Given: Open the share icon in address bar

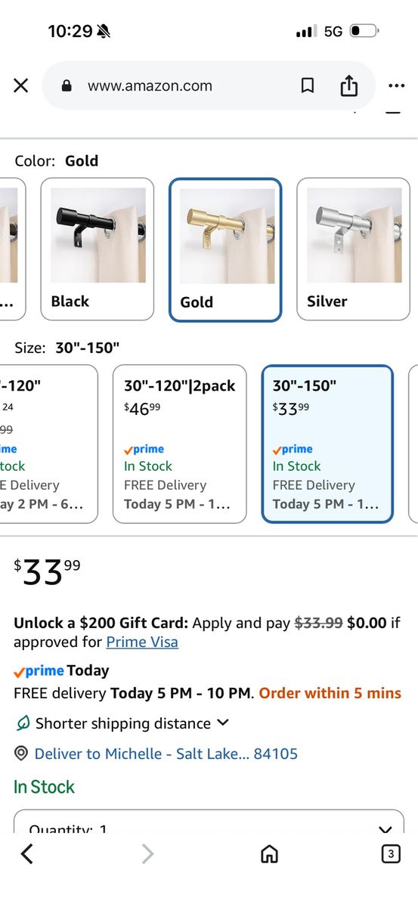Looking at the screenshot, I should (348, 86).
